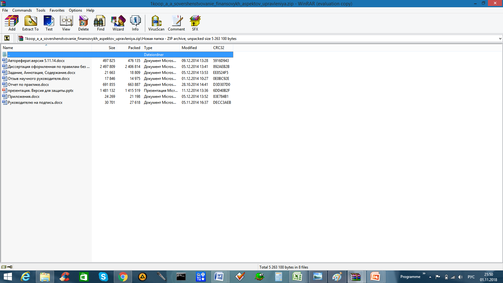This screenshot has height=283, width=503.
Task: Show hidden system tray icons arrow
Action: (x=430, y=277)
